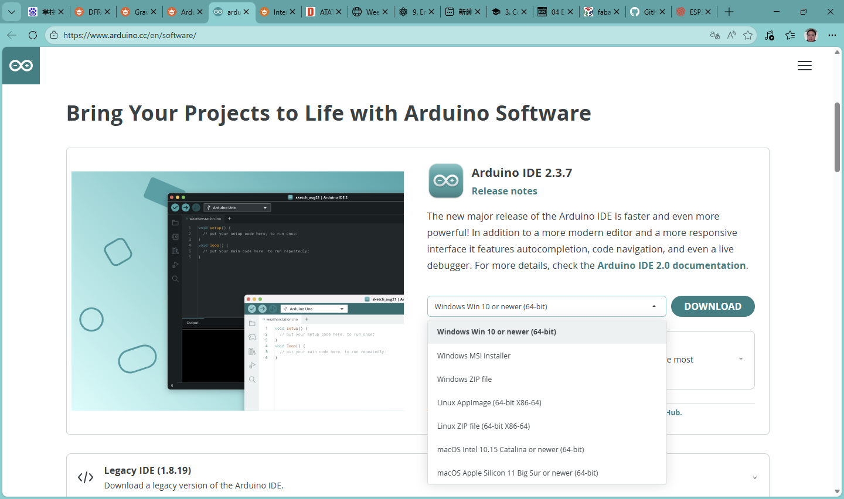Open a new browser tab
The image size is (844, 499).
click(729, 12)
